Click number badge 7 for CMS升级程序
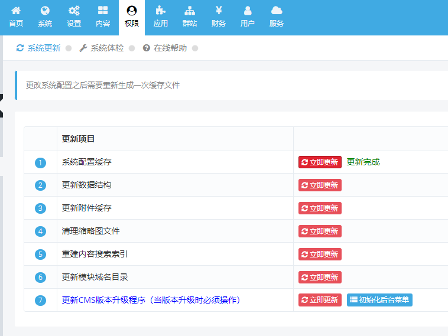The width and height of the screenshot is (448, 336). tap(40, 301)
